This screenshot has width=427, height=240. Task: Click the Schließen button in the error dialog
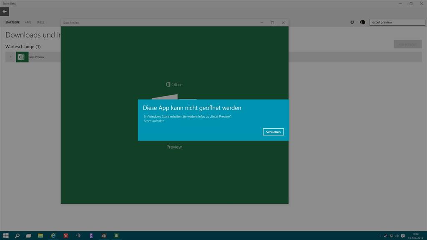point(273,132)
